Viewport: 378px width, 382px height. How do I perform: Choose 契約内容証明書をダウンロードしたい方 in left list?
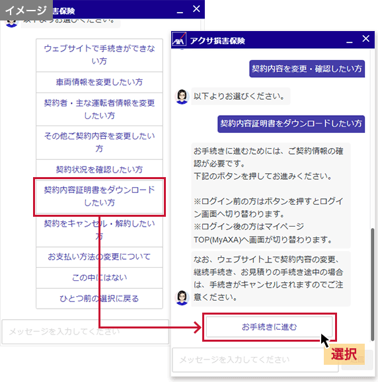coord(99,196)
